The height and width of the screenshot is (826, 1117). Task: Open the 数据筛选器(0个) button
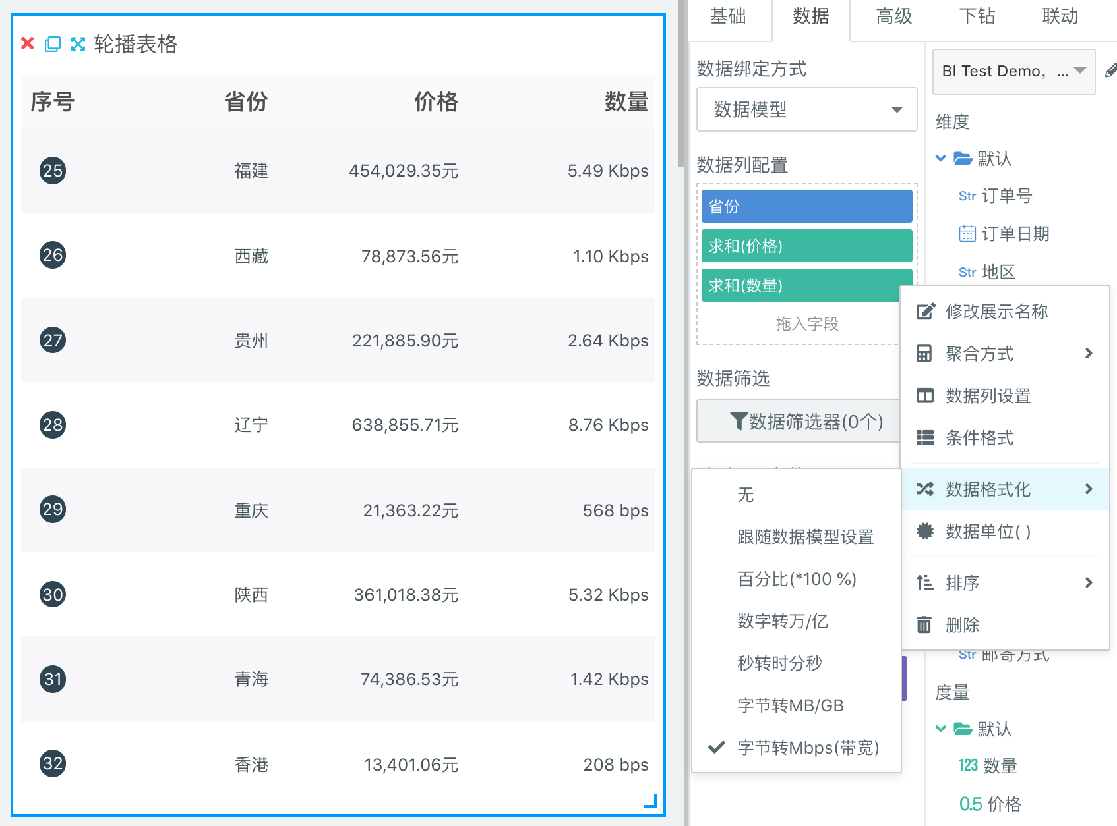799,421
